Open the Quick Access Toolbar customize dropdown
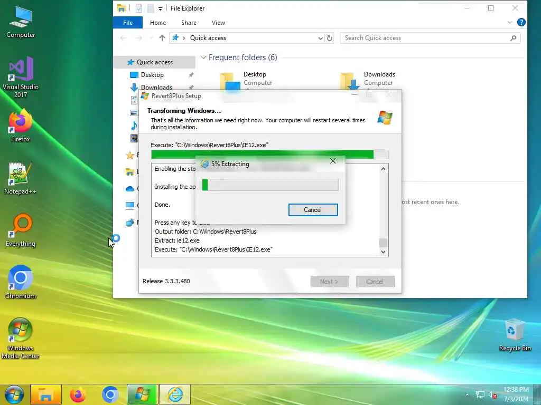Image resolution: width=541 pixels, height=405 pixels. tap(160, 8)
